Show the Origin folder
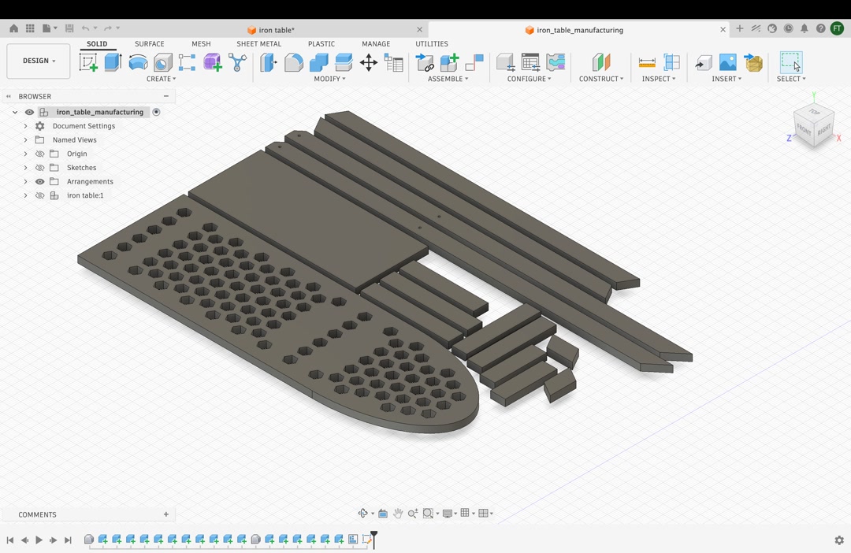 pos(39,154)
